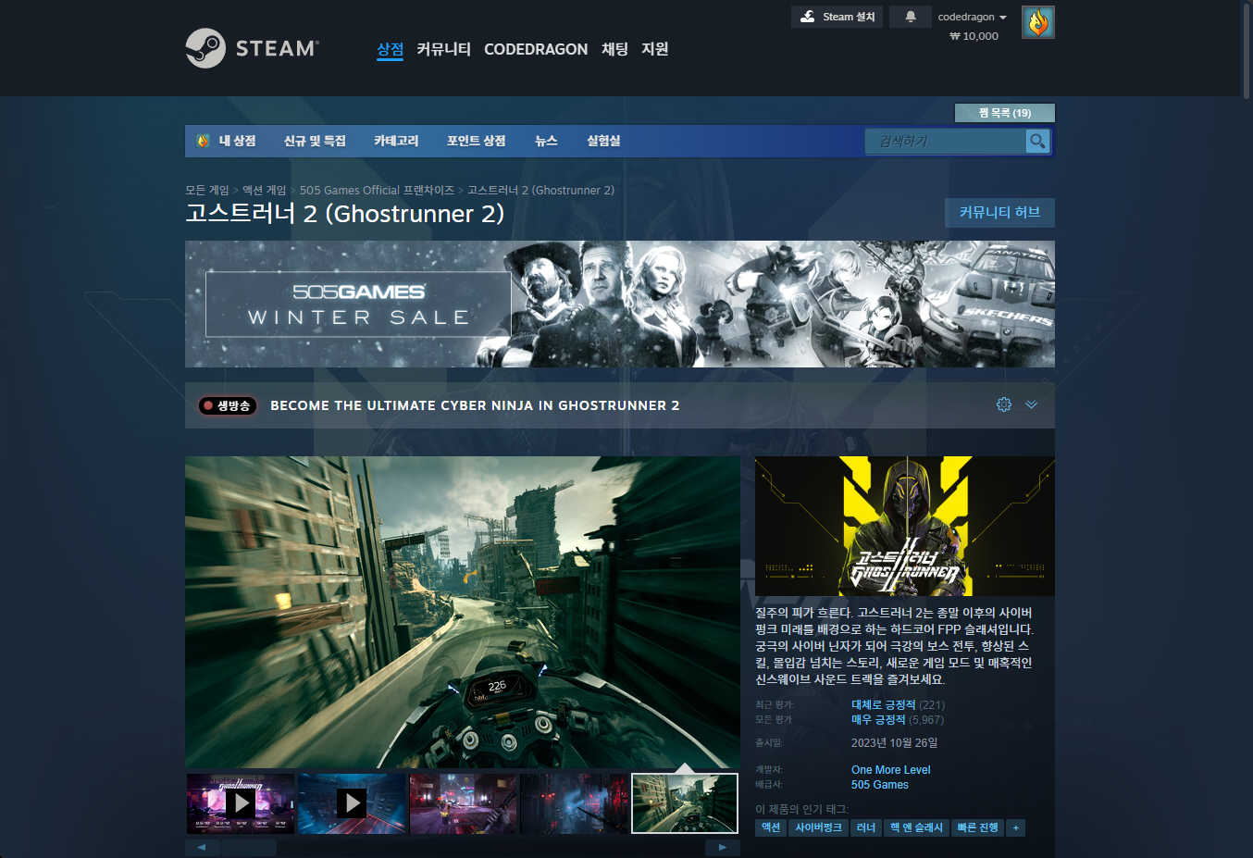Open the 카테고리 tab
The image size is (1253, 858).
tap(396, 141)
